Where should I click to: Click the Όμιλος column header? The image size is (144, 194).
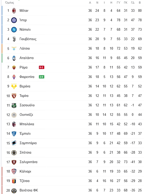click(10, 3)
